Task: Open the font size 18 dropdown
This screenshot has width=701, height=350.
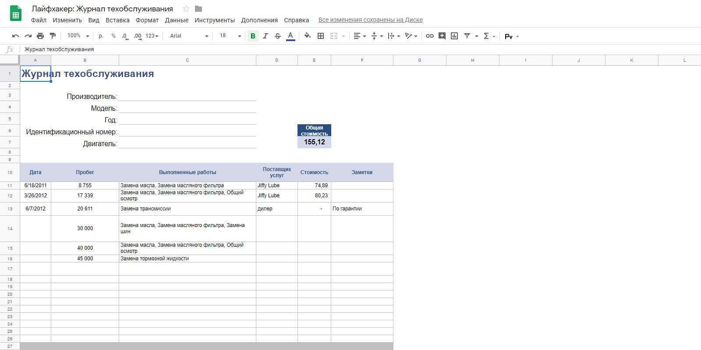Action: (230, 36)
